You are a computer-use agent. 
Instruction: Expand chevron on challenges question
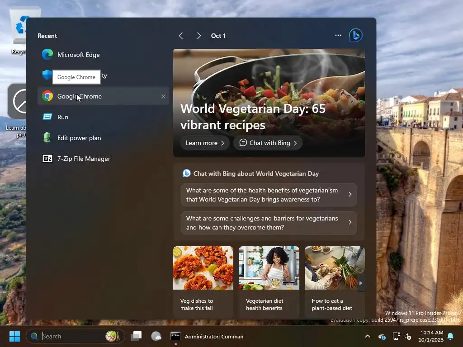[350, 222]
